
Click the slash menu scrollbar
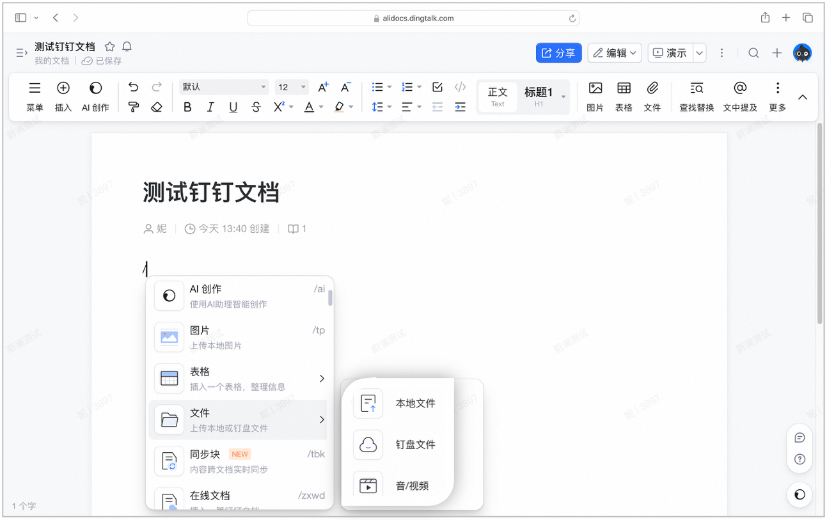pos(330,299)
